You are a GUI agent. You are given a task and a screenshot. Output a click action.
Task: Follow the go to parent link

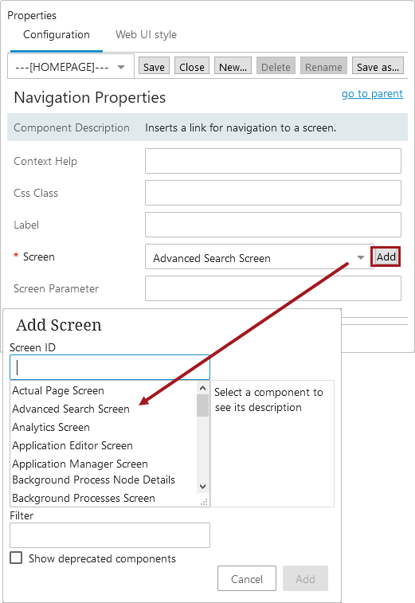[372, 93]
